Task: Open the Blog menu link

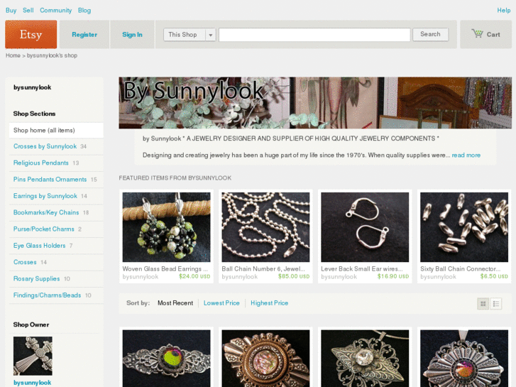Action: click(x=84, y=11)
